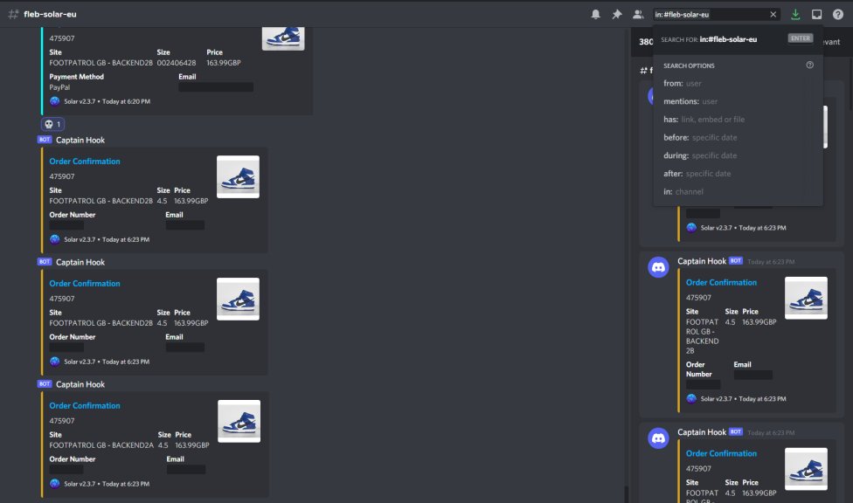This screenshot has width=853, height=503.
Task: Click the channel hash icon beside fleb-solar-eu
Action: [x=13, y=14]
